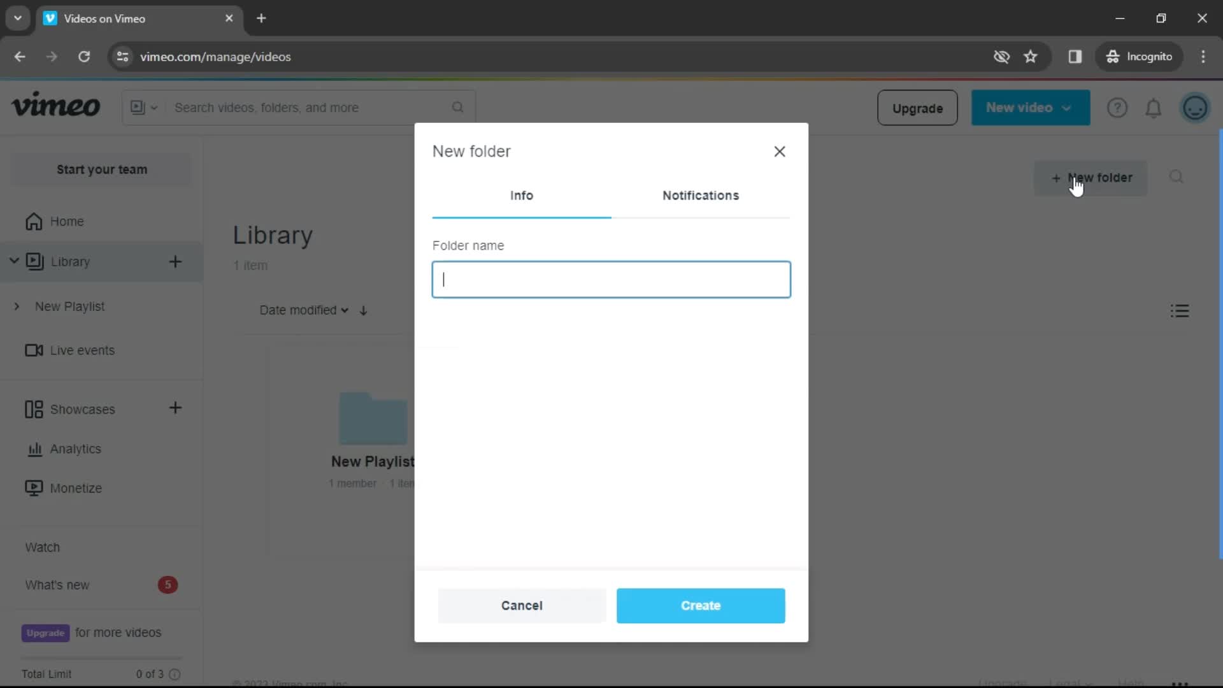Go back in browser
This screenshot has height=688, width=1223.
[20, 57]
